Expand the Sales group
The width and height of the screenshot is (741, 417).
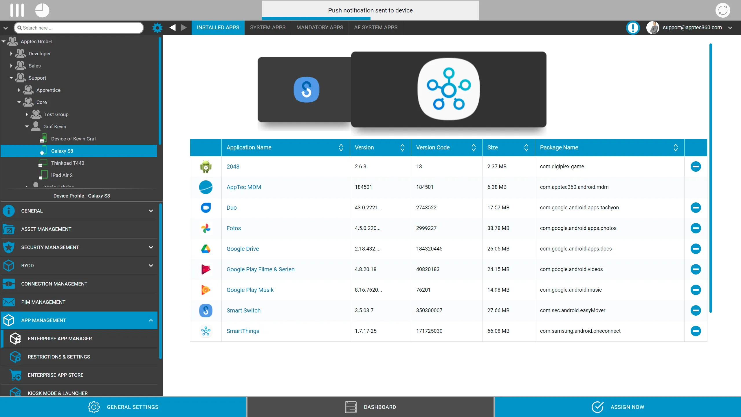11,66
